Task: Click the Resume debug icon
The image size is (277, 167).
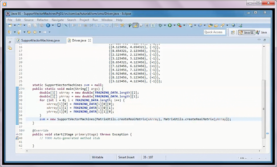Action: [x=74, y=26]
